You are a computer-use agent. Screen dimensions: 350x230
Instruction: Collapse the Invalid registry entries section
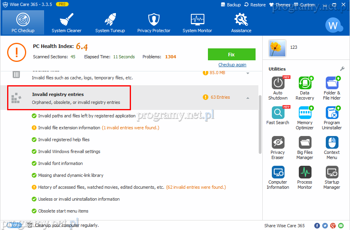pos(248,98)
